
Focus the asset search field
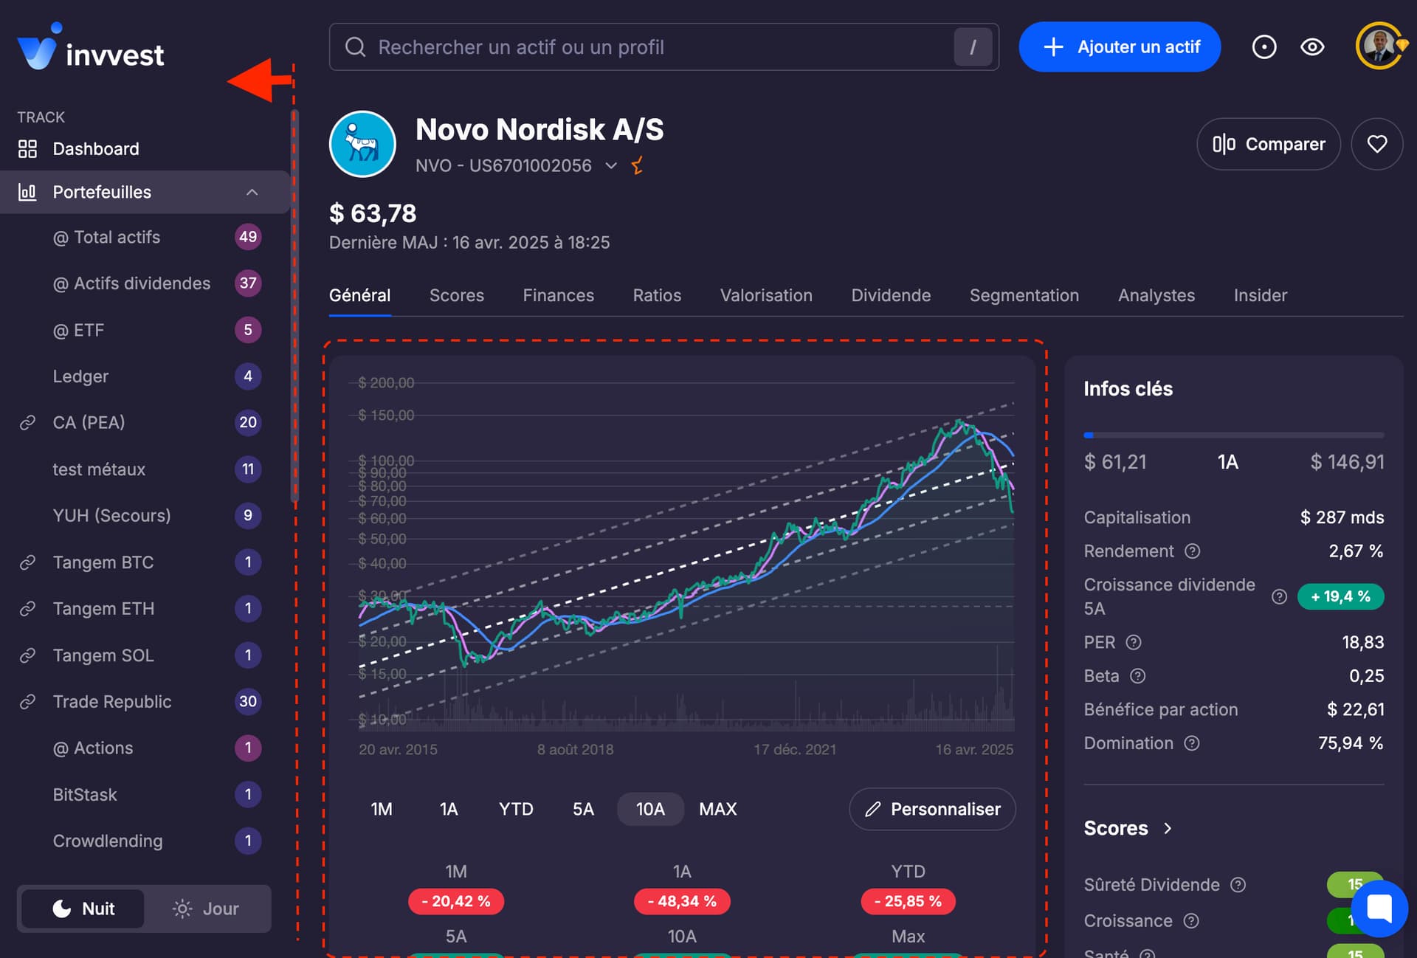click(663, 47)
